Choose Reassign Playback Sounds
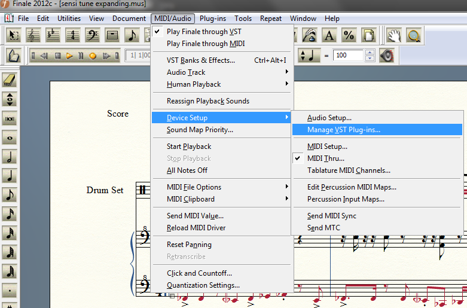Image resolution: width=467 pixels, height=308 pixels. pos(222,101)
